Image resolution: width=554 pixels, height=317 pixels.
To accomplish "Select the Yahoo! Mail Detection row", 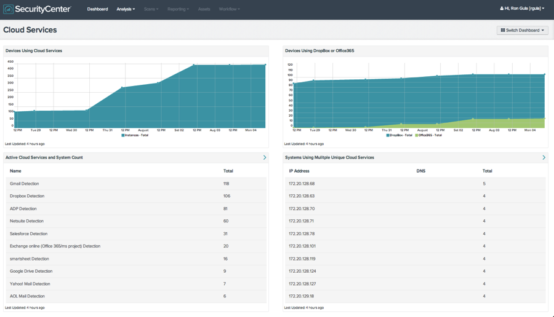I will (136, 284).
